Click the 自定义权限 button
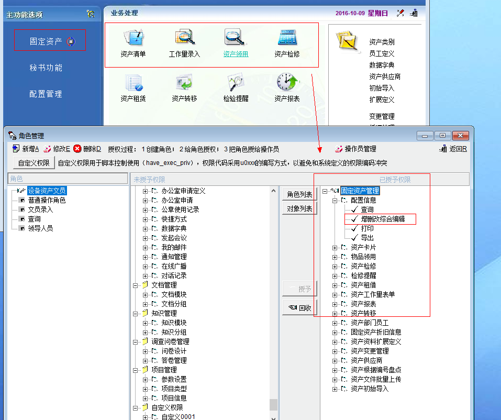The width and height of the screenshot is (501, 420). coord(34,163)
